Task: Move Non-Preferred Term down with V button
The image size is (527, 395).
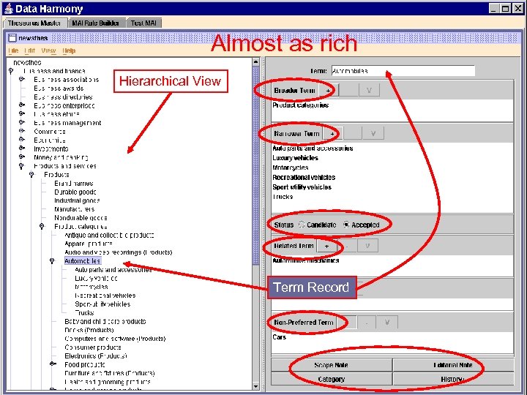Action: (387, 323)
